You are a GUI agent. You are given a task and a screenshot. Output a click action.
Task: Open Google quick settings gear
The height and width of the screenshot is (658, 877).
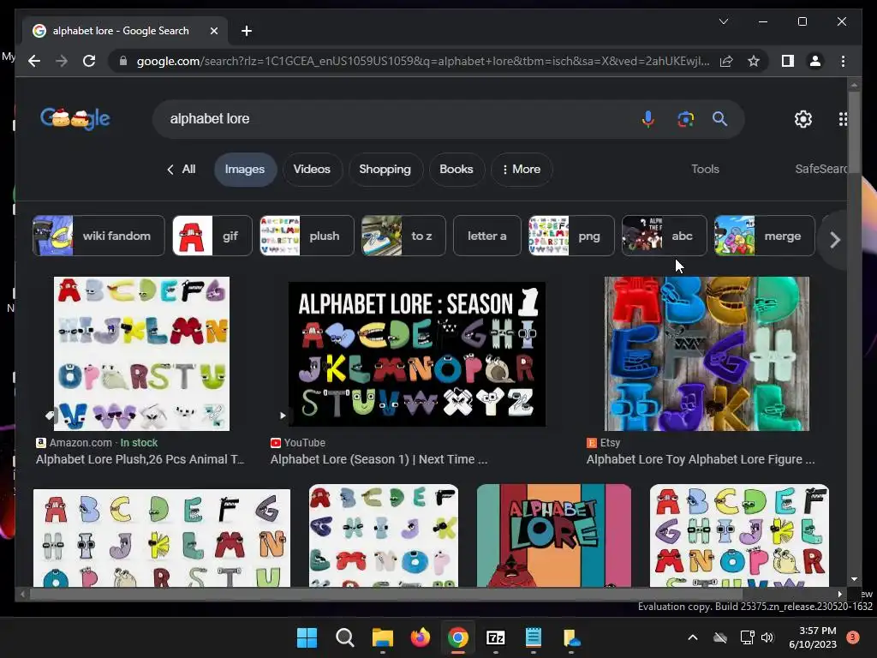[803, 118]
